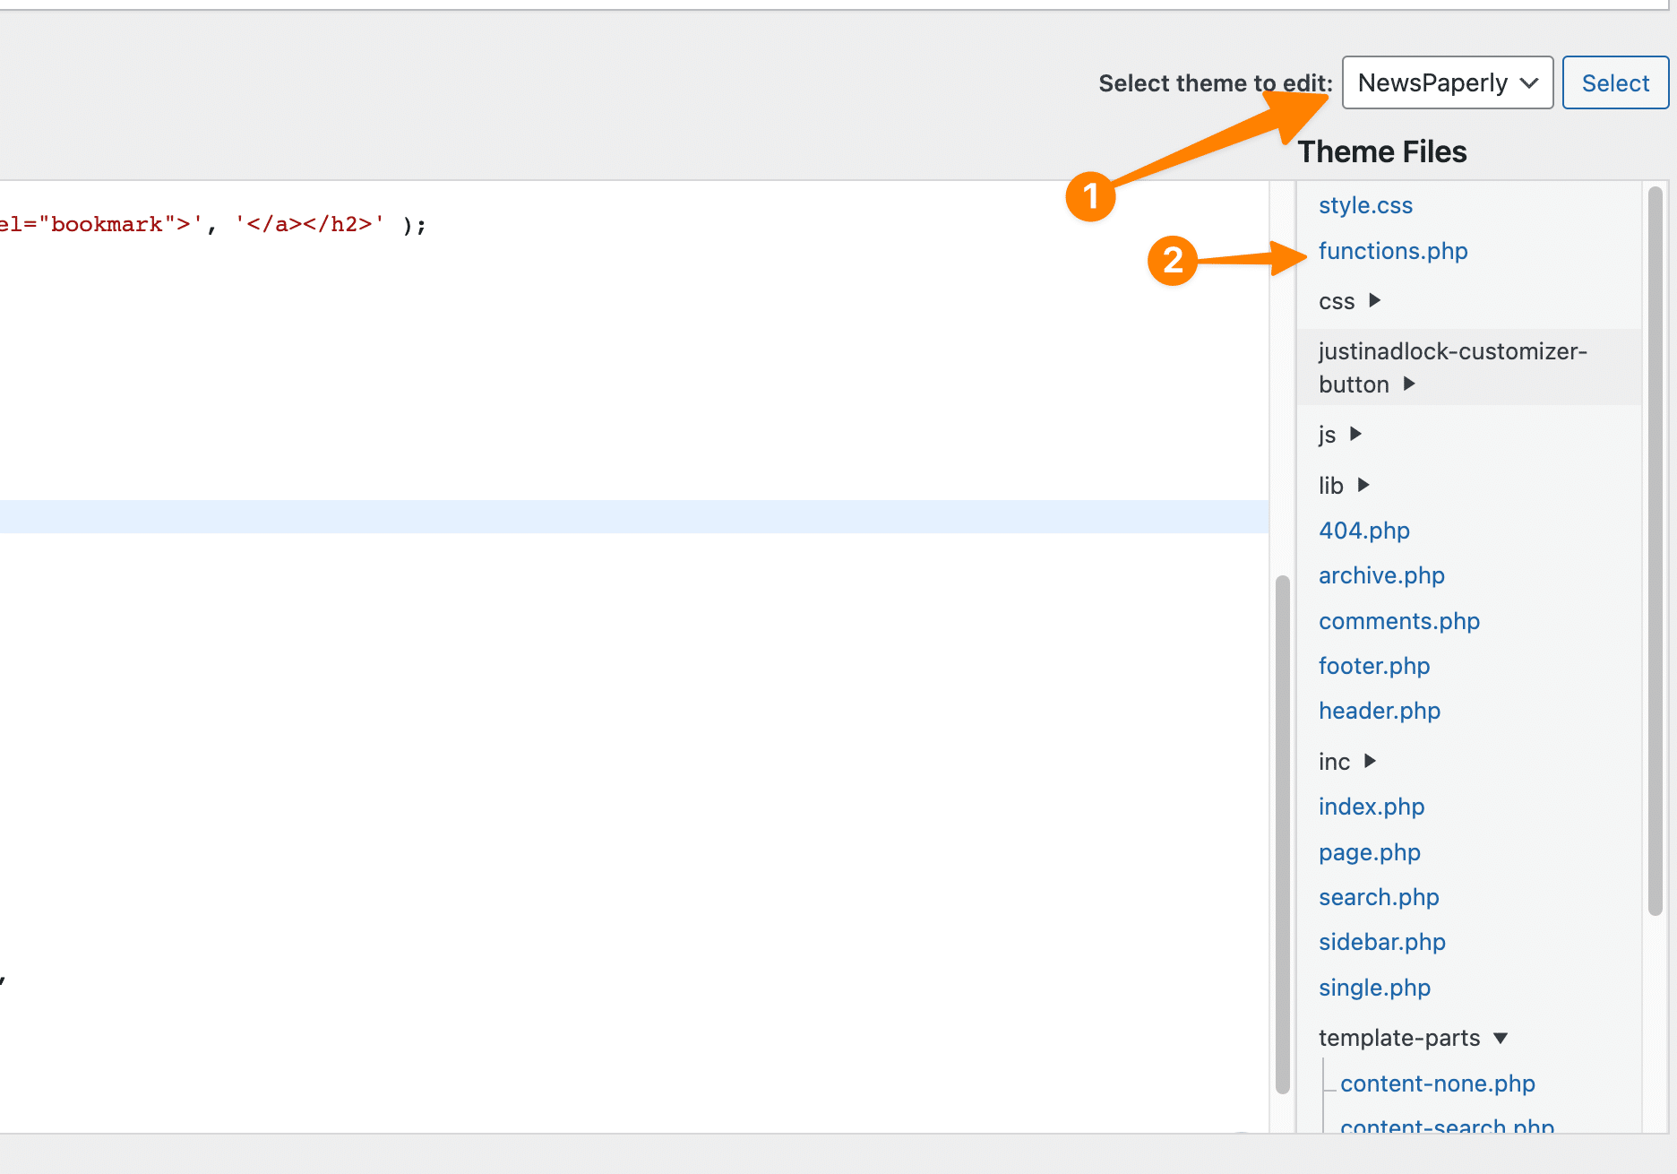Collapse the template-parts folder

coord(1401,1038)
